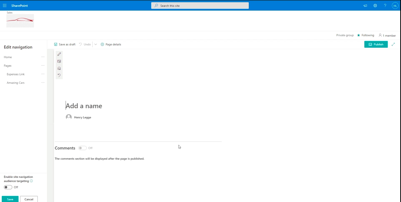Click the reset arrow icon in title toolbar

[59, 75]
